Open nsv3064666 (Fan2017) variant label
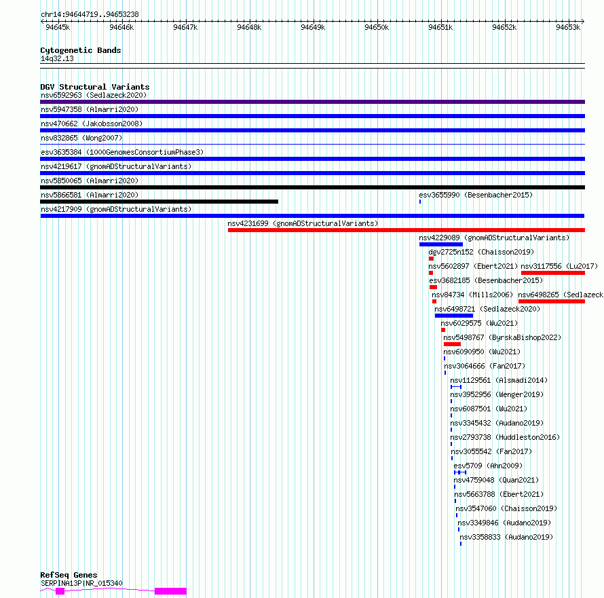The image size is (604, 598). (485, 366)
